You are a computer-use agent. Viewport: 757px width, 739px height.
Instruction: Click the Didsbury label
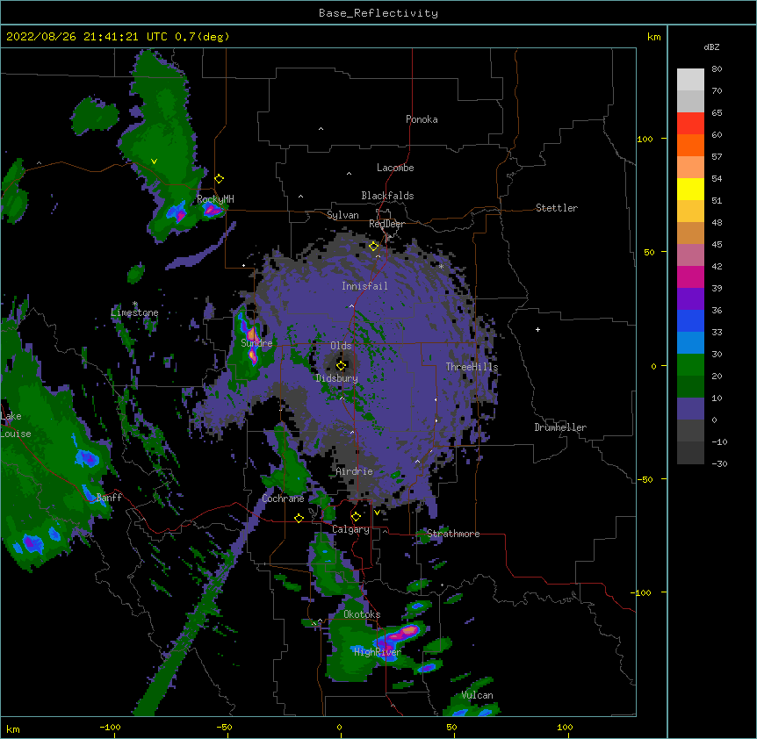point(336,378)
